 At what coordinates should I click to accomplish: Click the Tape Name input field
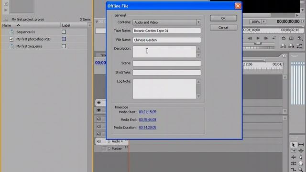tap(167, 31)
